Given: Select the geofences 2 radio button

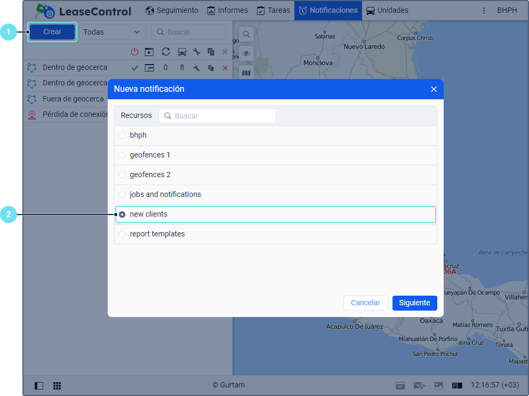Looking at the screenshot, I should [122, 175].
